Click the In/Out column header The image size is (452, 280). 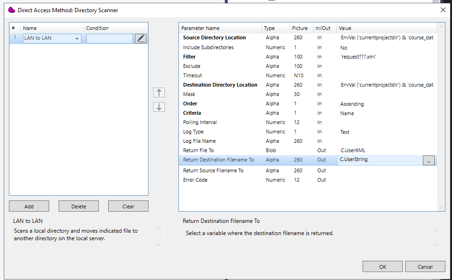325,28
